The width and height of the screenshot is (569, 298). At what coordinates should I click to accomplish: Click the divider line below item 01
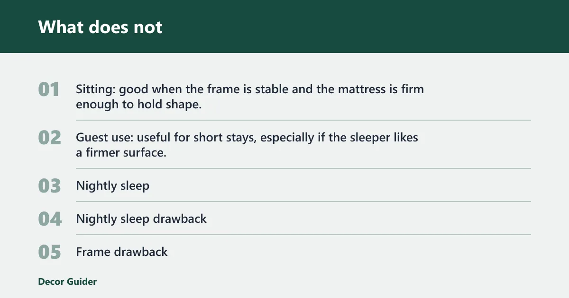[303, 120]
